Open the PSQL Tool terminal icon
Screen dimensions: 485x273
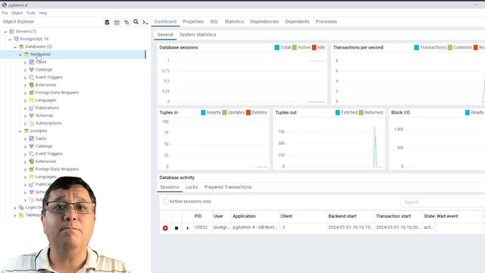click(145, 22)
